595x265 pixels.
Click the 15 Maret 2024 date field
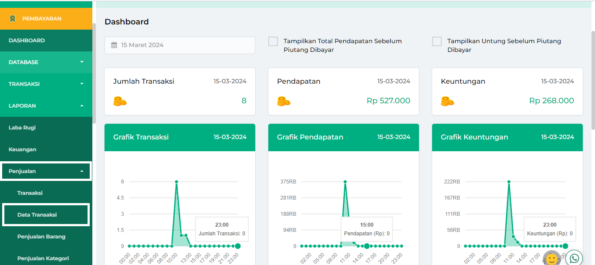point(179,45)
